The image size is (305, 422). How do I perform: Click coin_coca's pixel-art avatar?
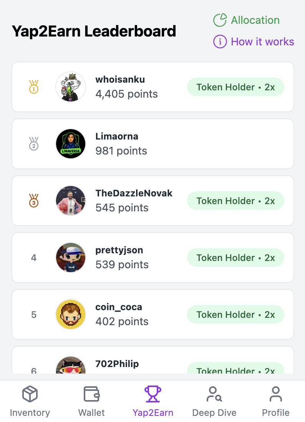(x=71, y=314)
